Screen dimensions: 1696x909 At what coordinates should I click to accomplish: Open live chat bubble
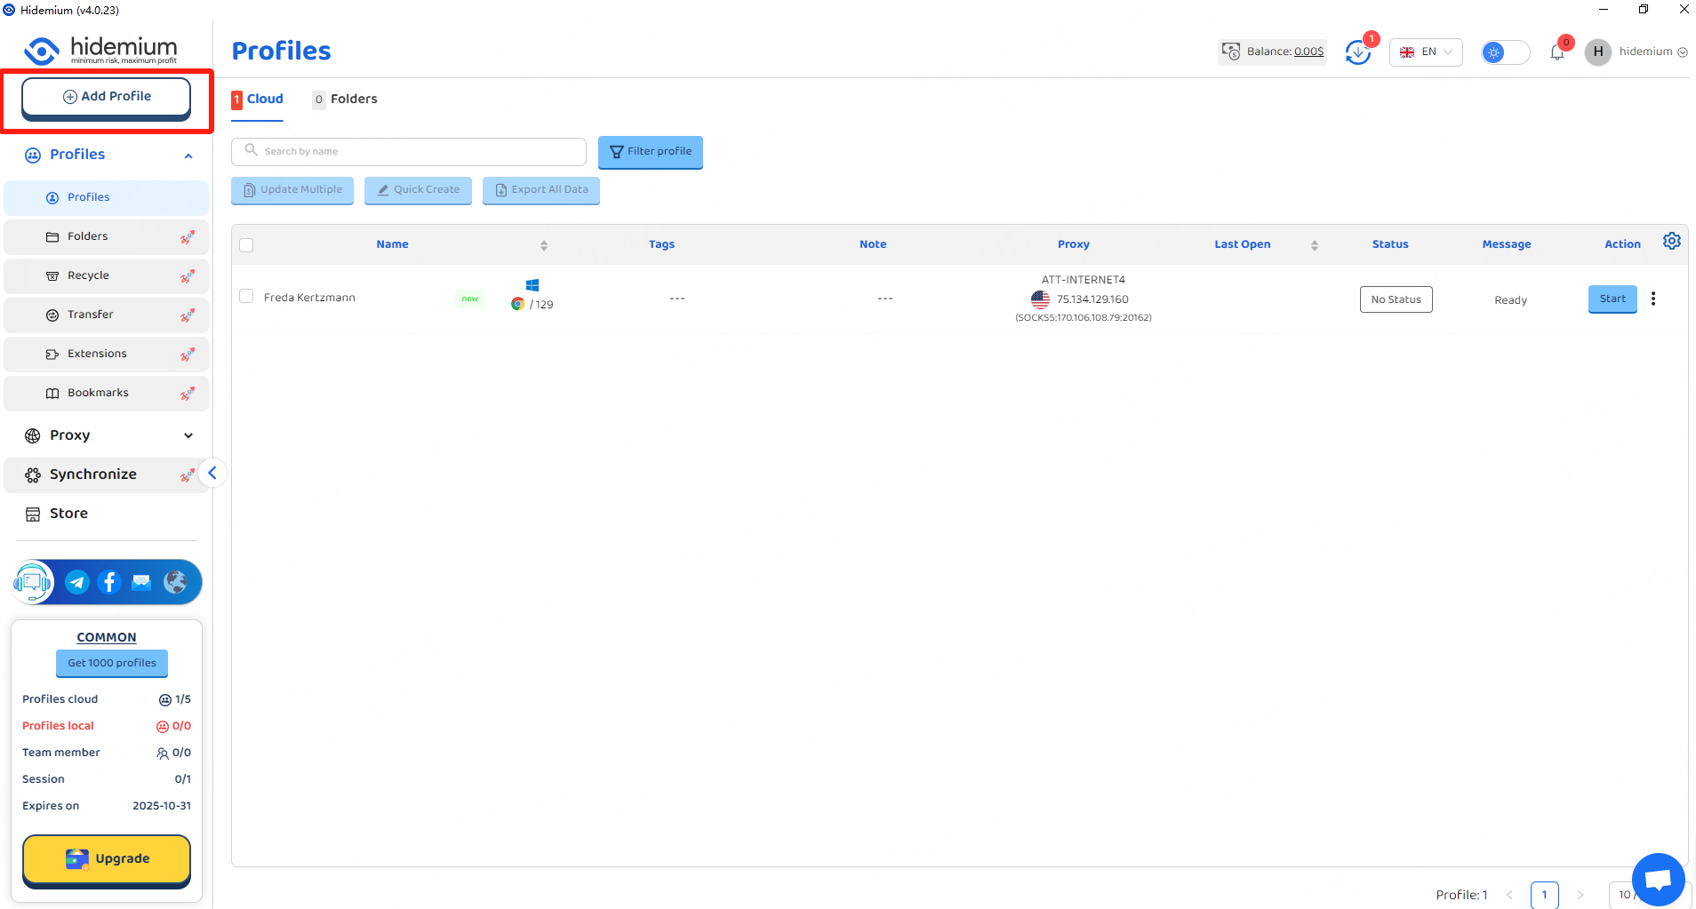(1658, 879)
